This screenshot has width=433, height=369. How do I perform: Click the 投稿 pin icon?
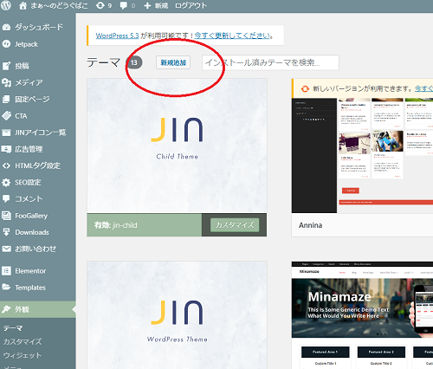pos(6,66)
